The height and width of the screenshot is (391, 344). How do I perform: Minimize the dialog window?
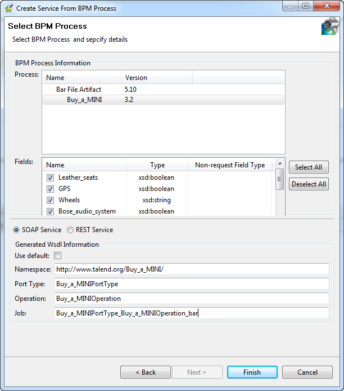291,6
